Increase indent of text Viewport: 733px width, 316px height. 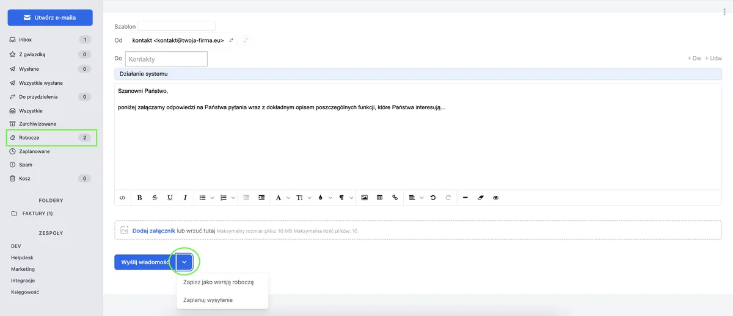point(261,198)
